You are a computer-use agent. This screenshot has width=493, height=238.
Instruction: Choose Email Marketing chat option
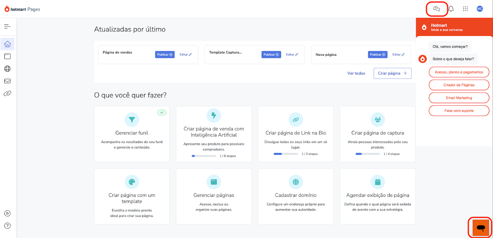pyautogui.click(x=459, y=98)
